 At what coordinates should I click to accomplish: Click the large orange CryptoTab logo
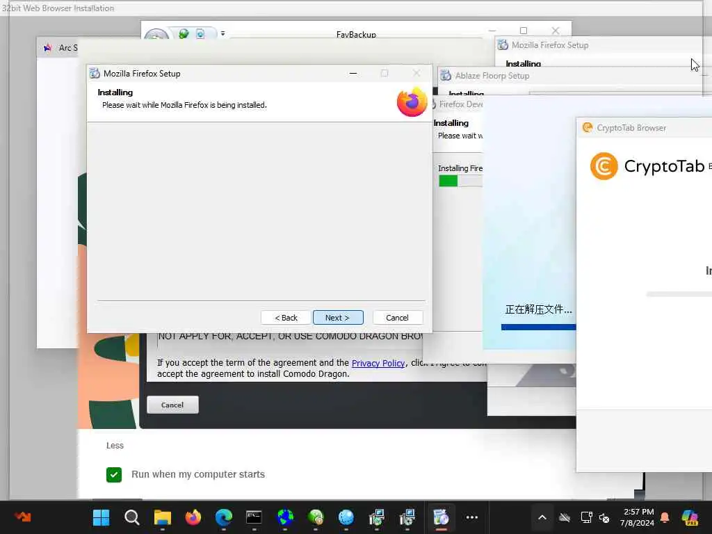tap(604, 166)
